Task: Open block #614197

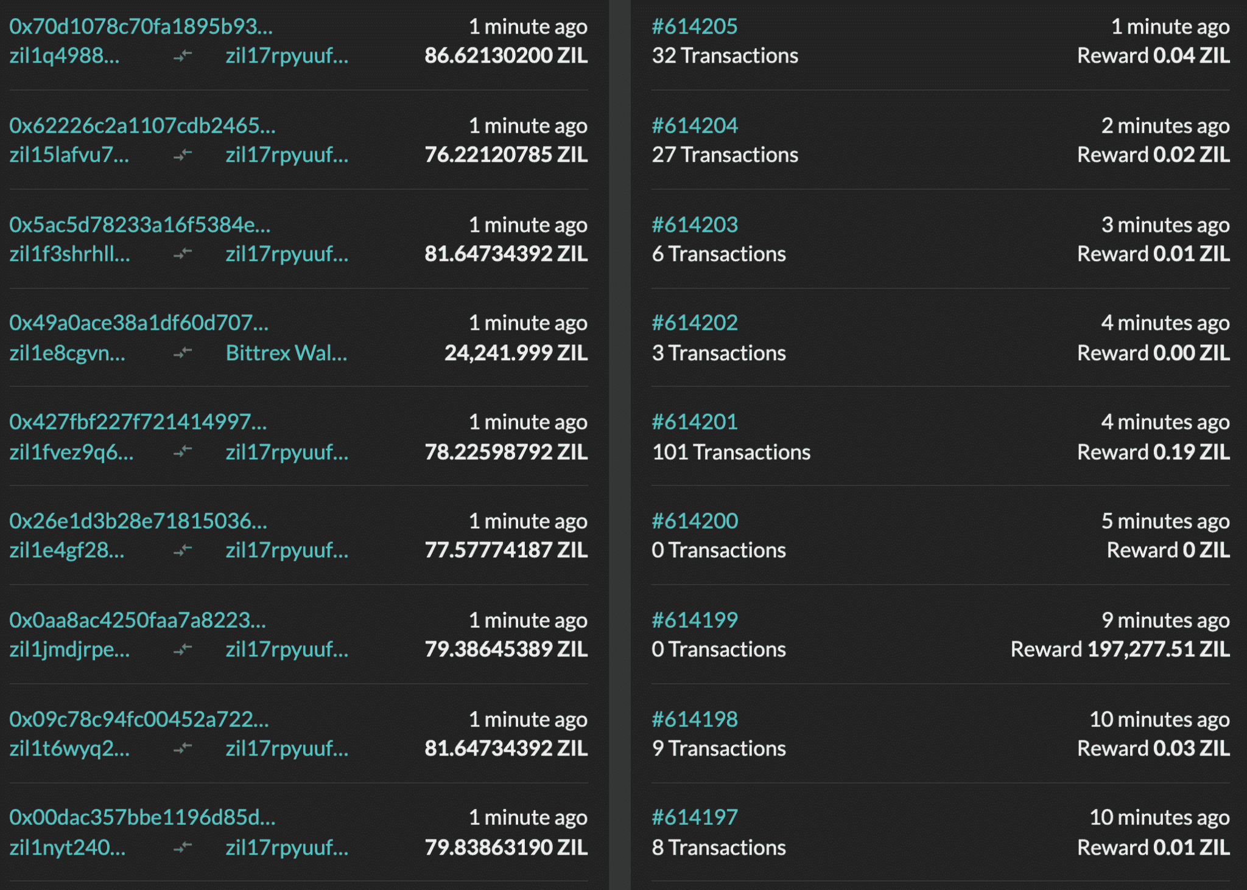Action: [x=695, y=818]
